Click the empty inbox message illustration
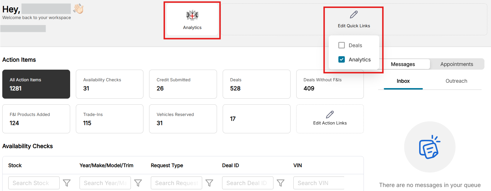 tap(429, 147)
